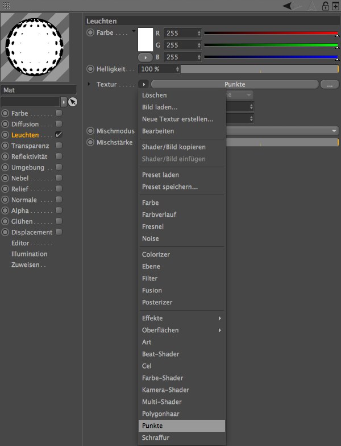
Task: Expand the Textur disclosure triangle
Action: pyautogui.click(x=89, y=84)
